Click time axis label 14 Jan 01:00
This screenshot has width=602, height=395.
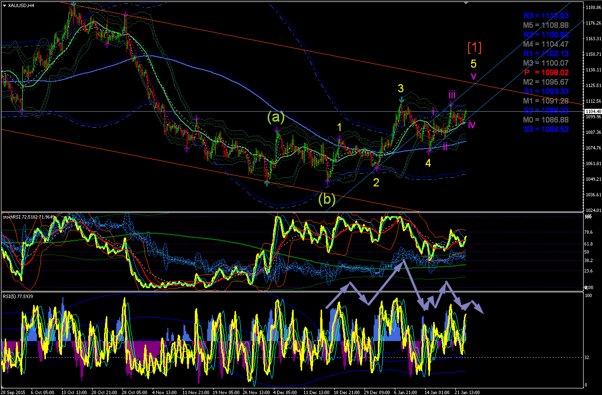point(436,392)
